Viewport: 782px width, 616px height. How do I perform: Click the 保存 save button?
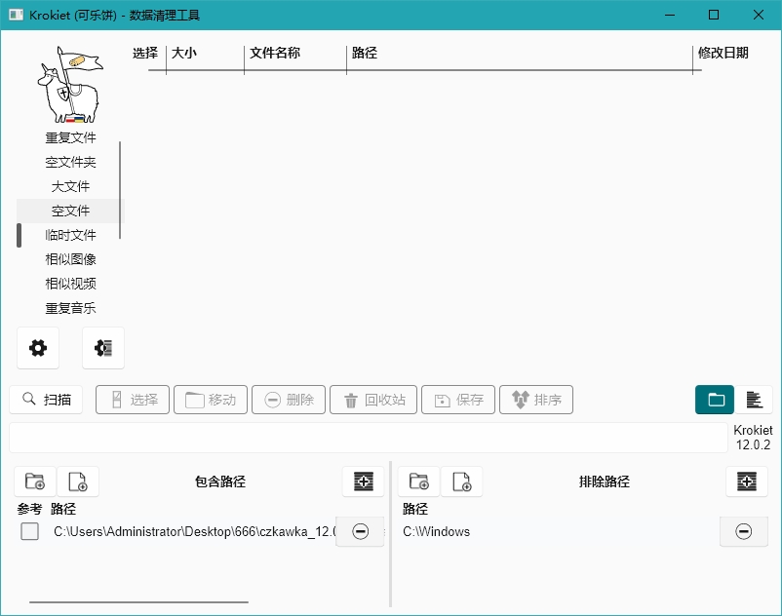(x=458, y=400)
